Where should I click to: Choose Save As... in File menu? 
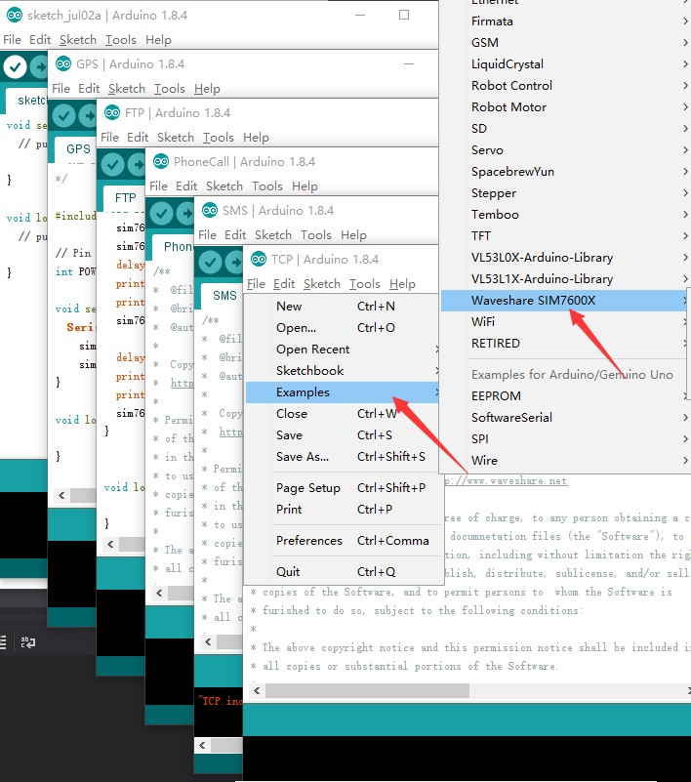[342, 456]
